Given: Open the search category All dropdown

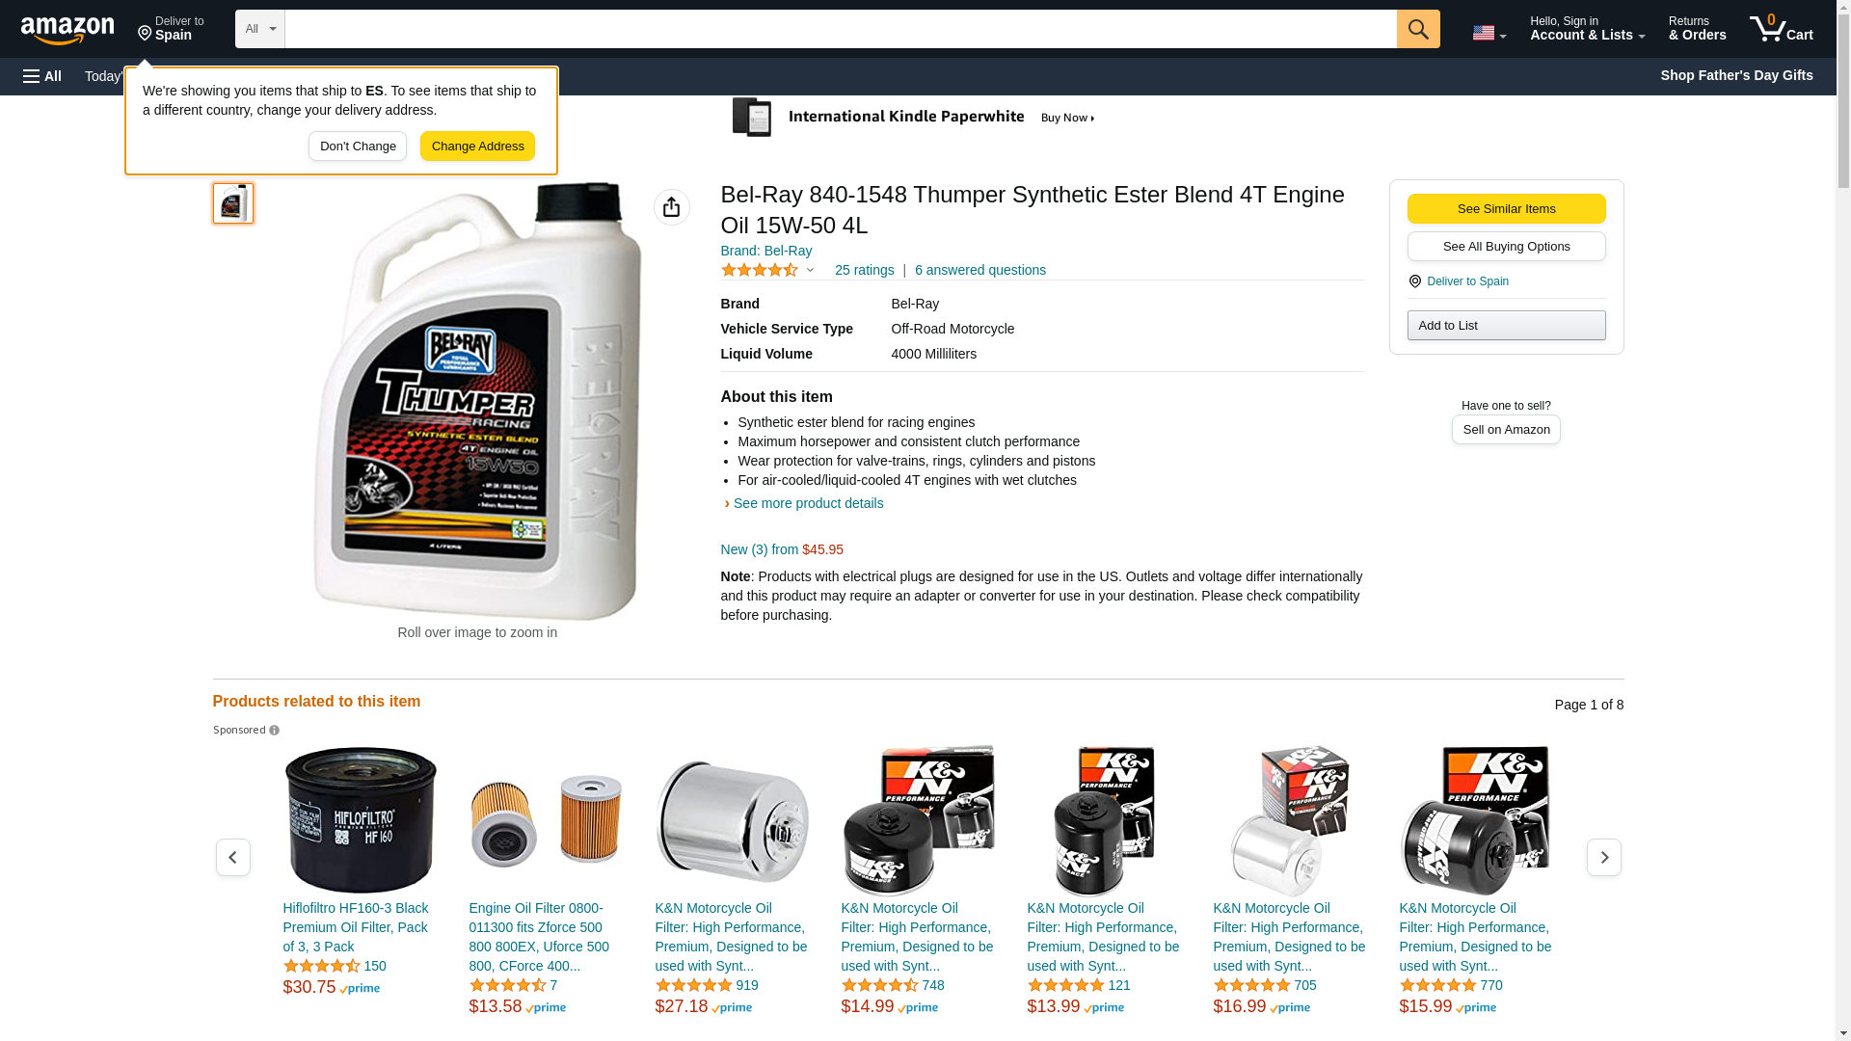Looking at the screenshot, I should (x=260, y=29).
